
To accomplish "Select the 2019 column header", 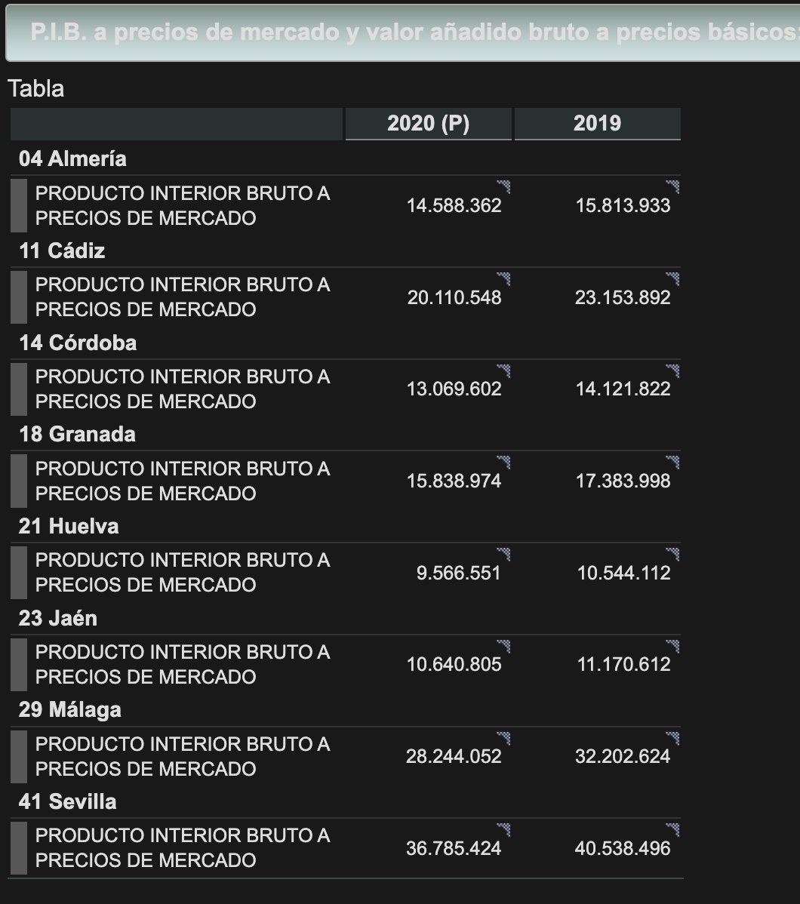I will [x=598, y=124].
